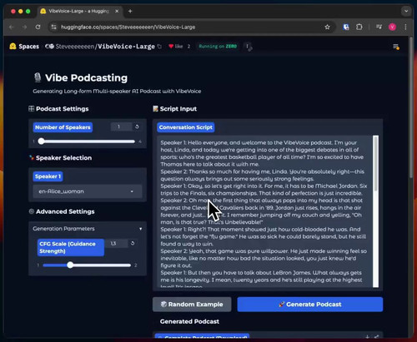Screen dimensions: 417x342
Task: Open the space options dots menu
Action: click(248, 47)
